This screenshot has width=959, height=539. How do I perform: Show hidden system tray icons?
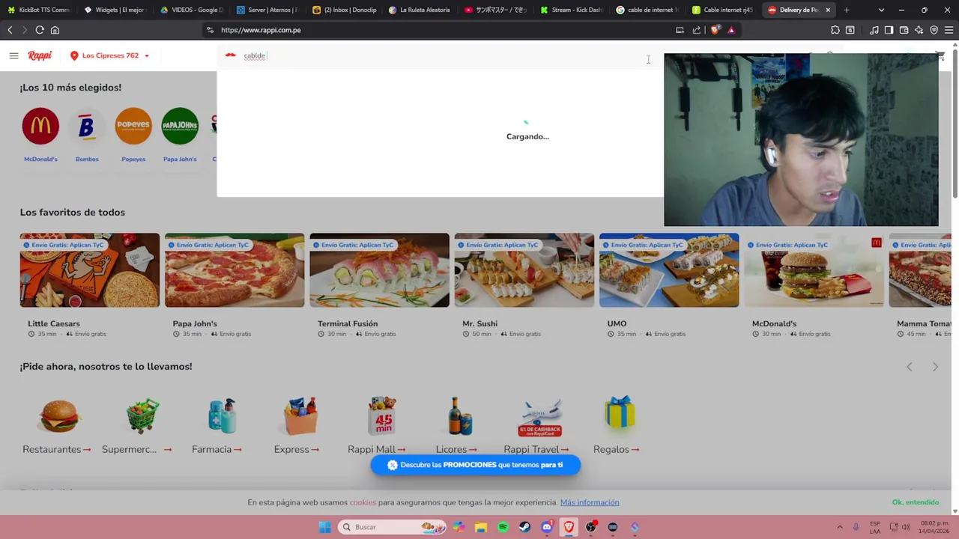coord(839,527)
